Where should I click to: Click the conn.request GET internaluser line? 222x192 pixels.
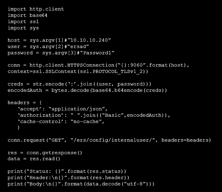click(109, 140)
